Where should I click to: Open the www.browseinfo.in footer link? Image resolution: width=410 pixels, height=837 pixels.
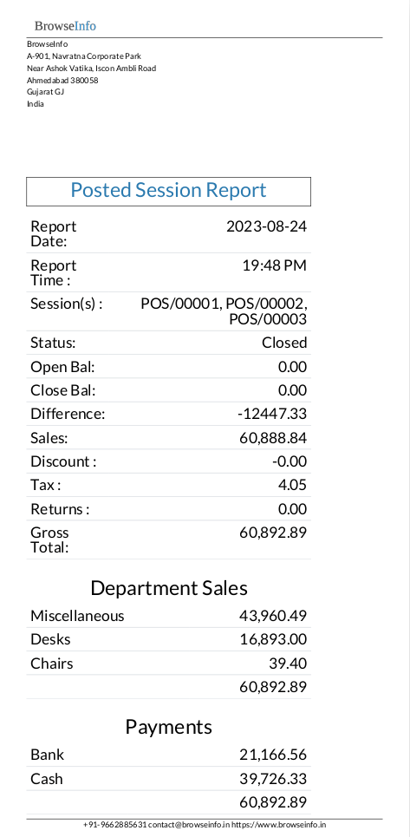[280, 825]
